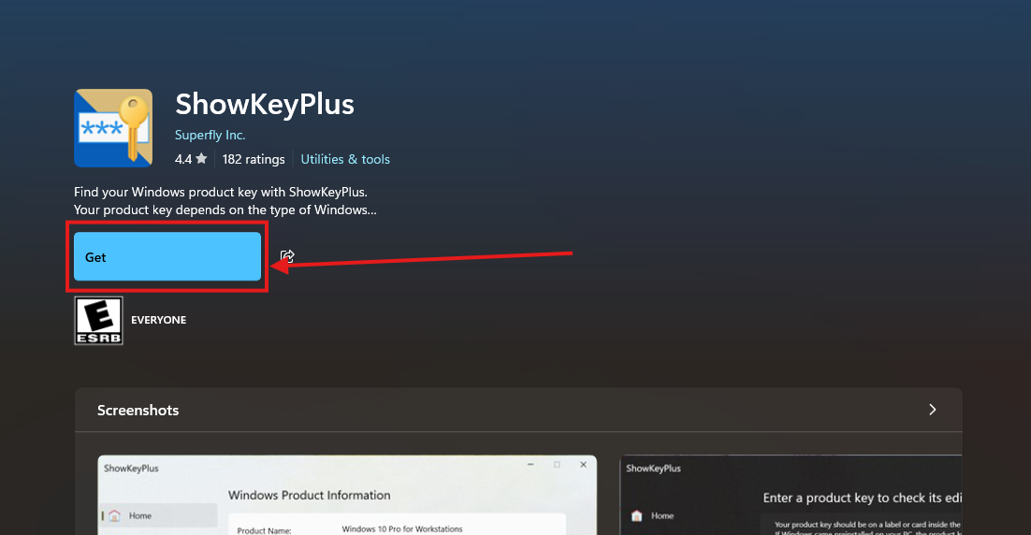The width and height of the screenshot is (1031, 535).
Task: Click the Get button to install ShowKeyPlus
Action: click(167, 256)
